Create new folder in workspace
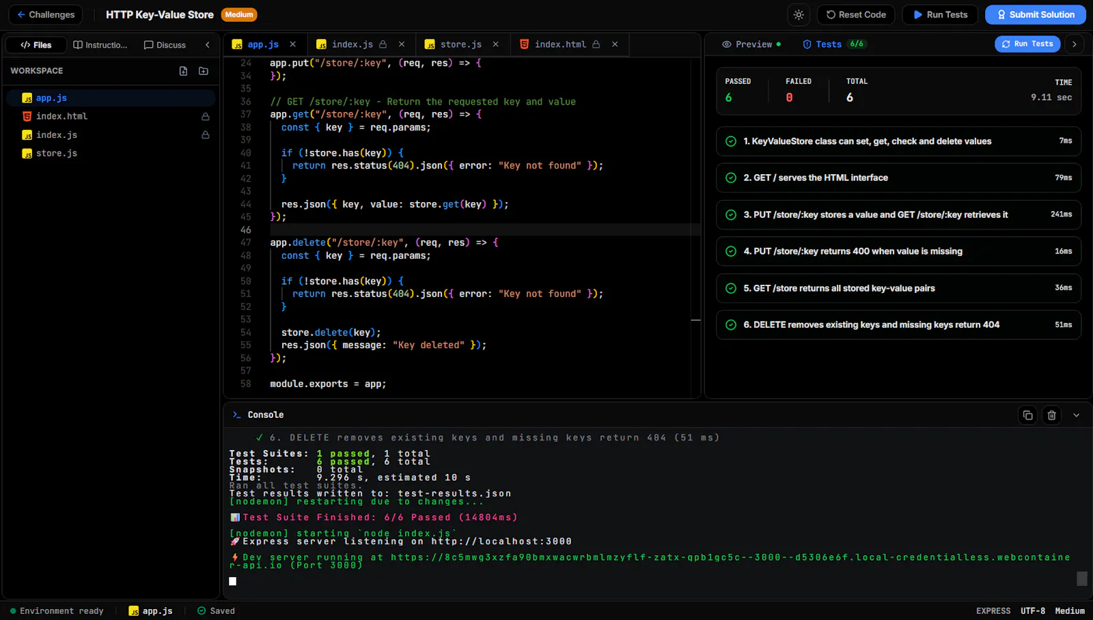Viewport: 1093px width, 620px height. pos(204,71)
